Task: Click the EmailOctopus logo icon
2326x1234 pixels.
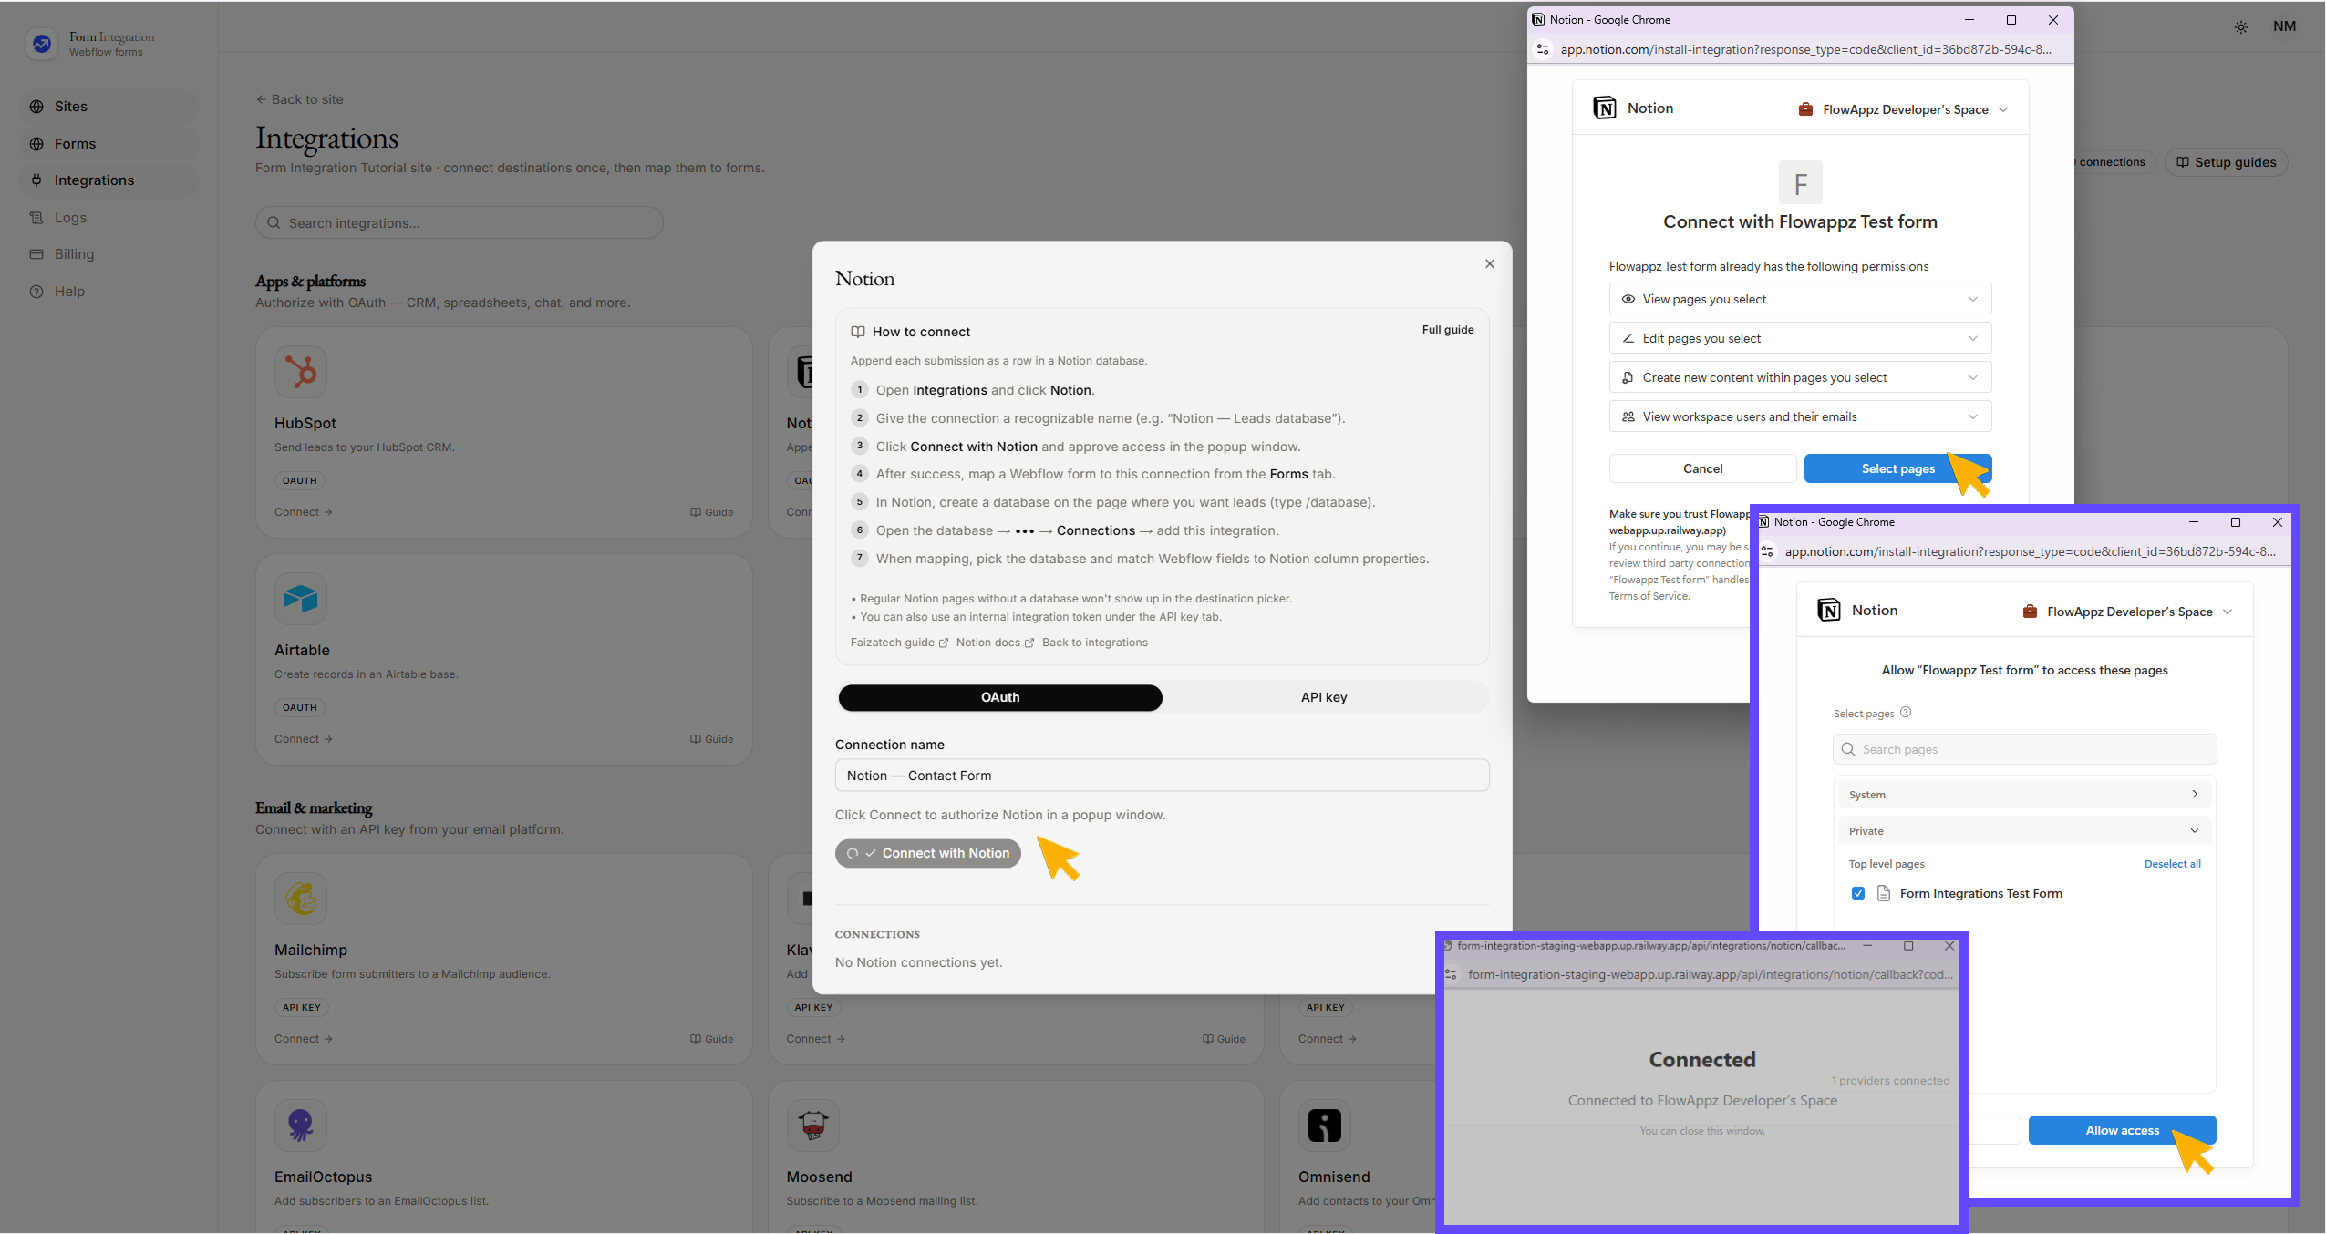Action: pyautogui.click(x=300, y=1126)
